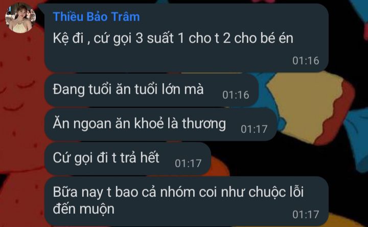Image resolution: width=368 pixels, height=227 pixels.
Task: Open Thiều Bảo Trâm's profile avatar
Action: click(20, 18)
